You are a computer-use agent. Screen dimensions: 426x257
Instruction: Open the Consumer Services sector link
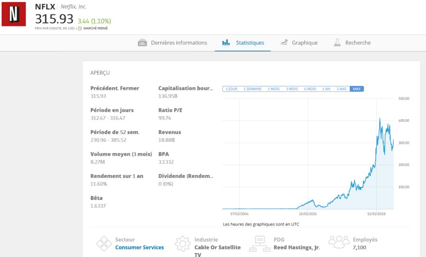click(x=139, y=247)
